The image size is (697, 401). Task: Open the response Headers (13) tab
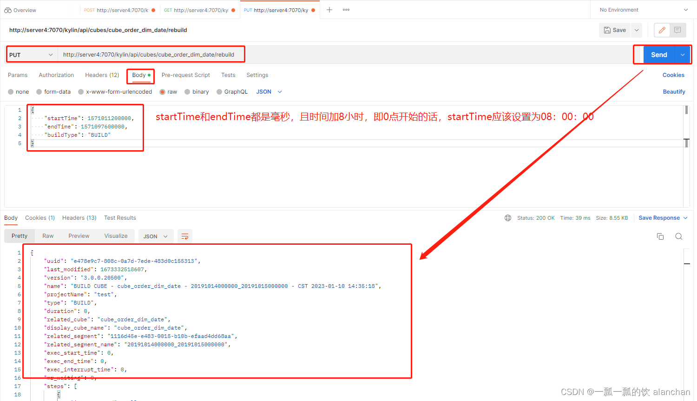coord(79,218)
